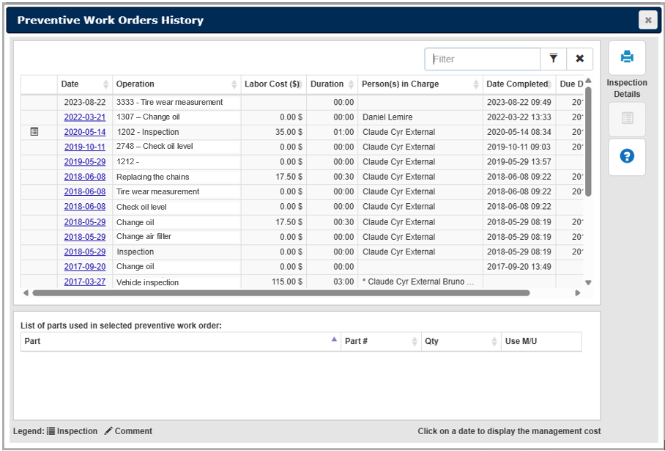Sort by Labor Cost ($) column
The height and width of the screenshot is (451, 665).
(272, 84)
